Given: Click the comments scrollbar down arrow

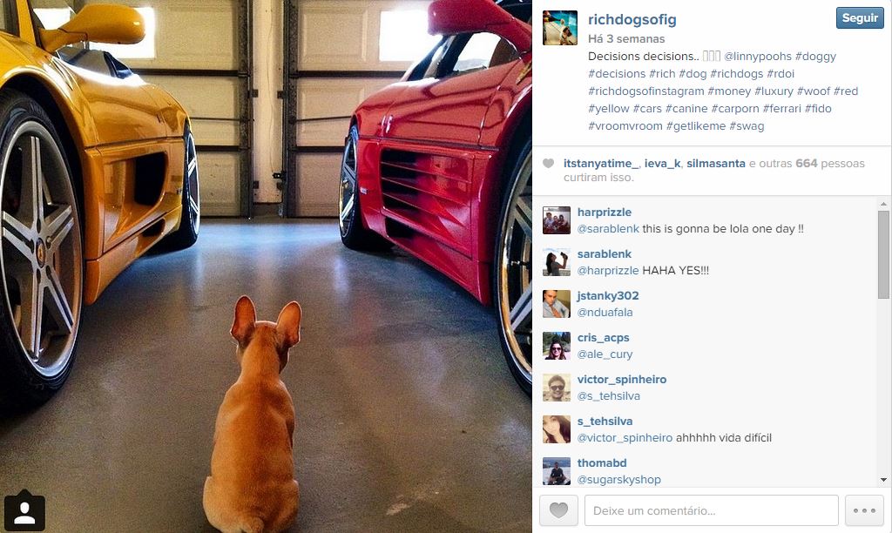Looking at the screenshot, I should 883,480.
